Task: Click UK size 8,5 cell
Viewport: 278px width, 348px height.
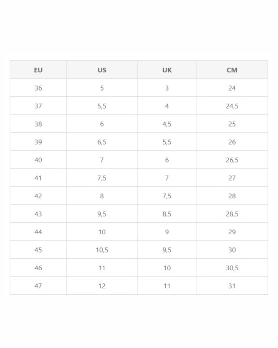Action: pos(167,214)
